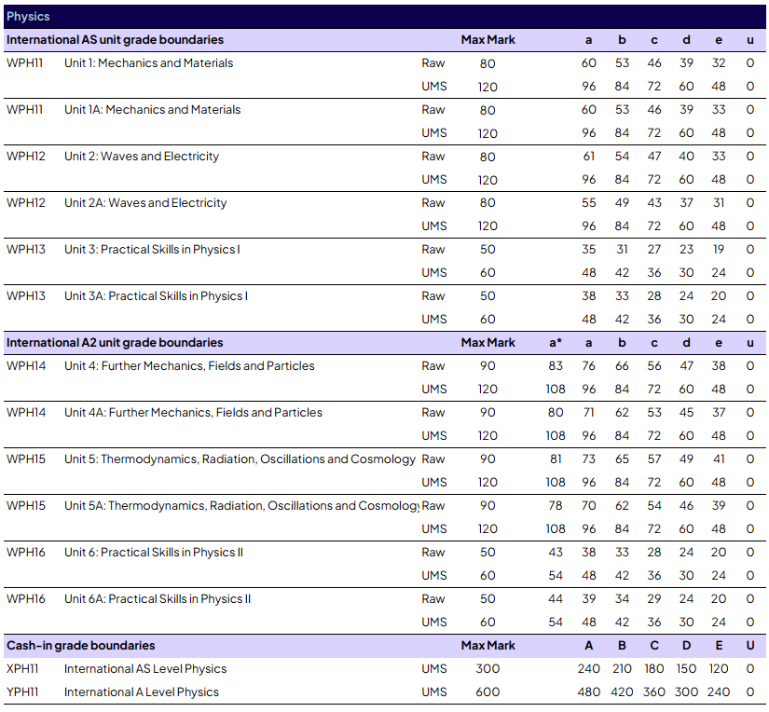Click the WPH14 code beside Unit 4A
The width and height of the screenshot is (769, 712).
[x=26, y=413]
